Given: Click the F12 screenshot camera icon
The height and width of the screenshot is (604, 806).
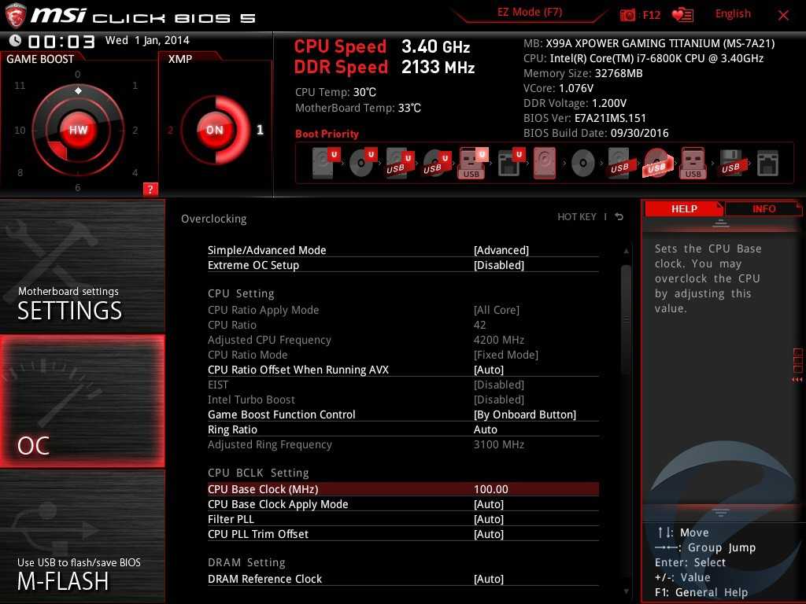Looking at the screenshot, I should point(628,15).
